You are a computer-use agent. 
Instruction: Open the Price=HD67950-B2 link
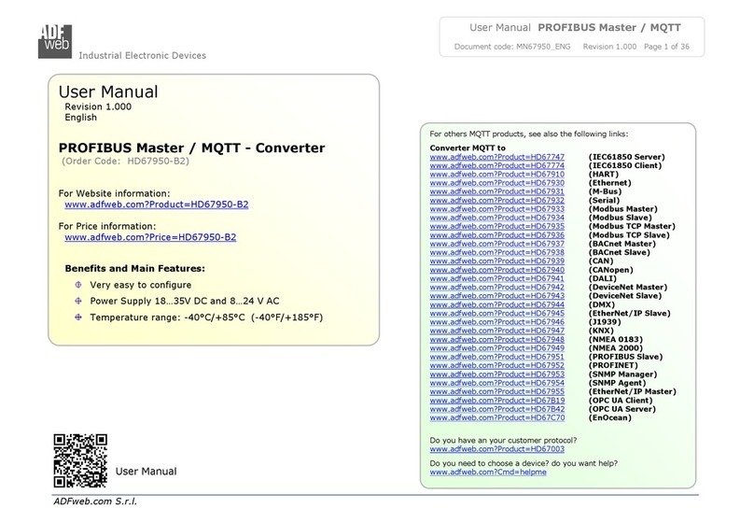pyautogui.click(x=150, y=237)
